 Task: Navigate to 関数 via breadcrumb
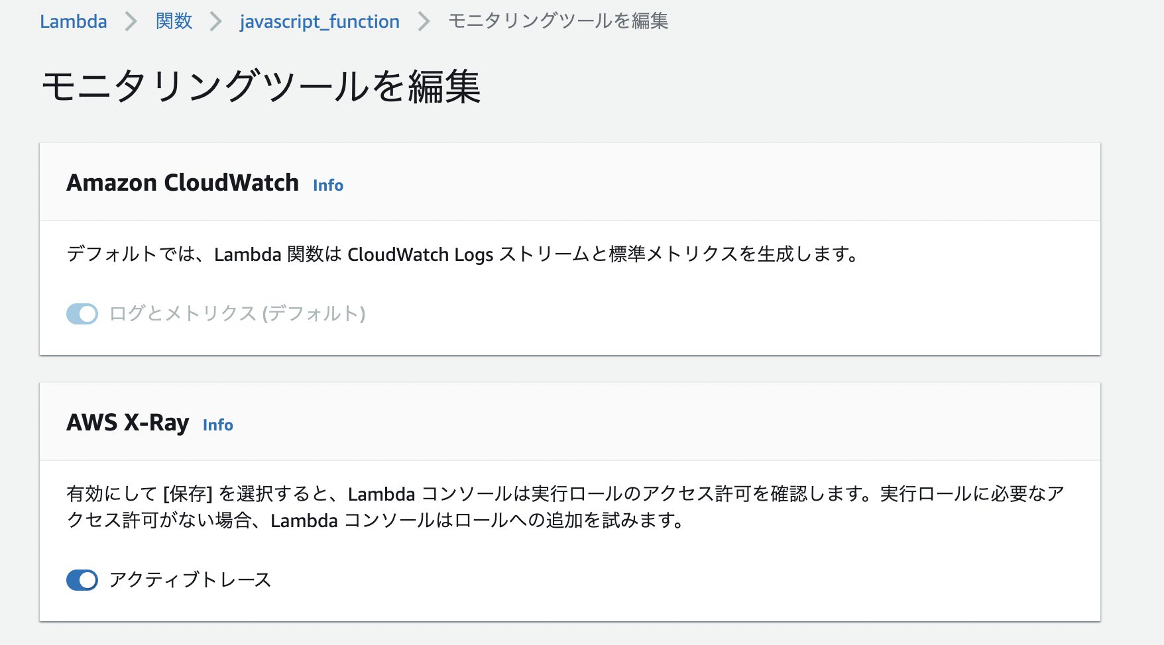173,21
